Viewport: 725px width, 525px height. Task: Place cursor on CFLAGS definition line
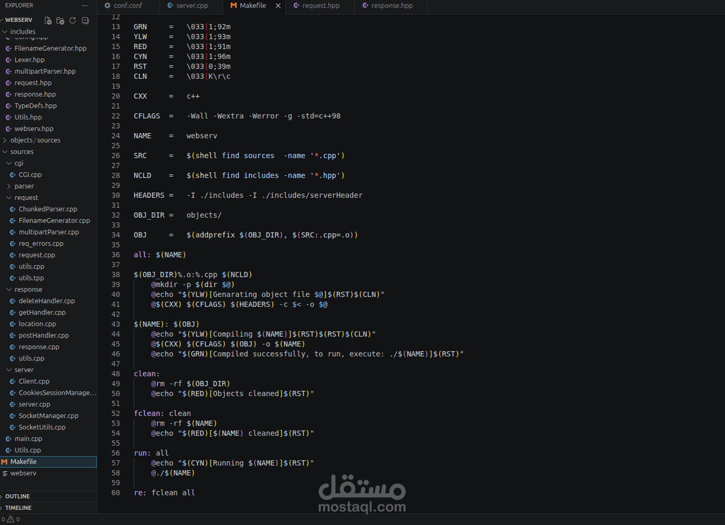[237, 116]
